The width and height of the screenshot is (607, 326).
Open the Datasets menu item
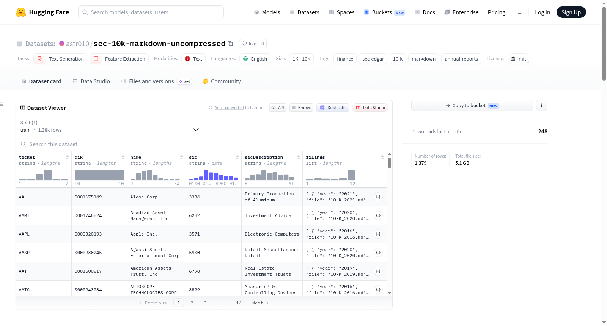pos(304,12)
